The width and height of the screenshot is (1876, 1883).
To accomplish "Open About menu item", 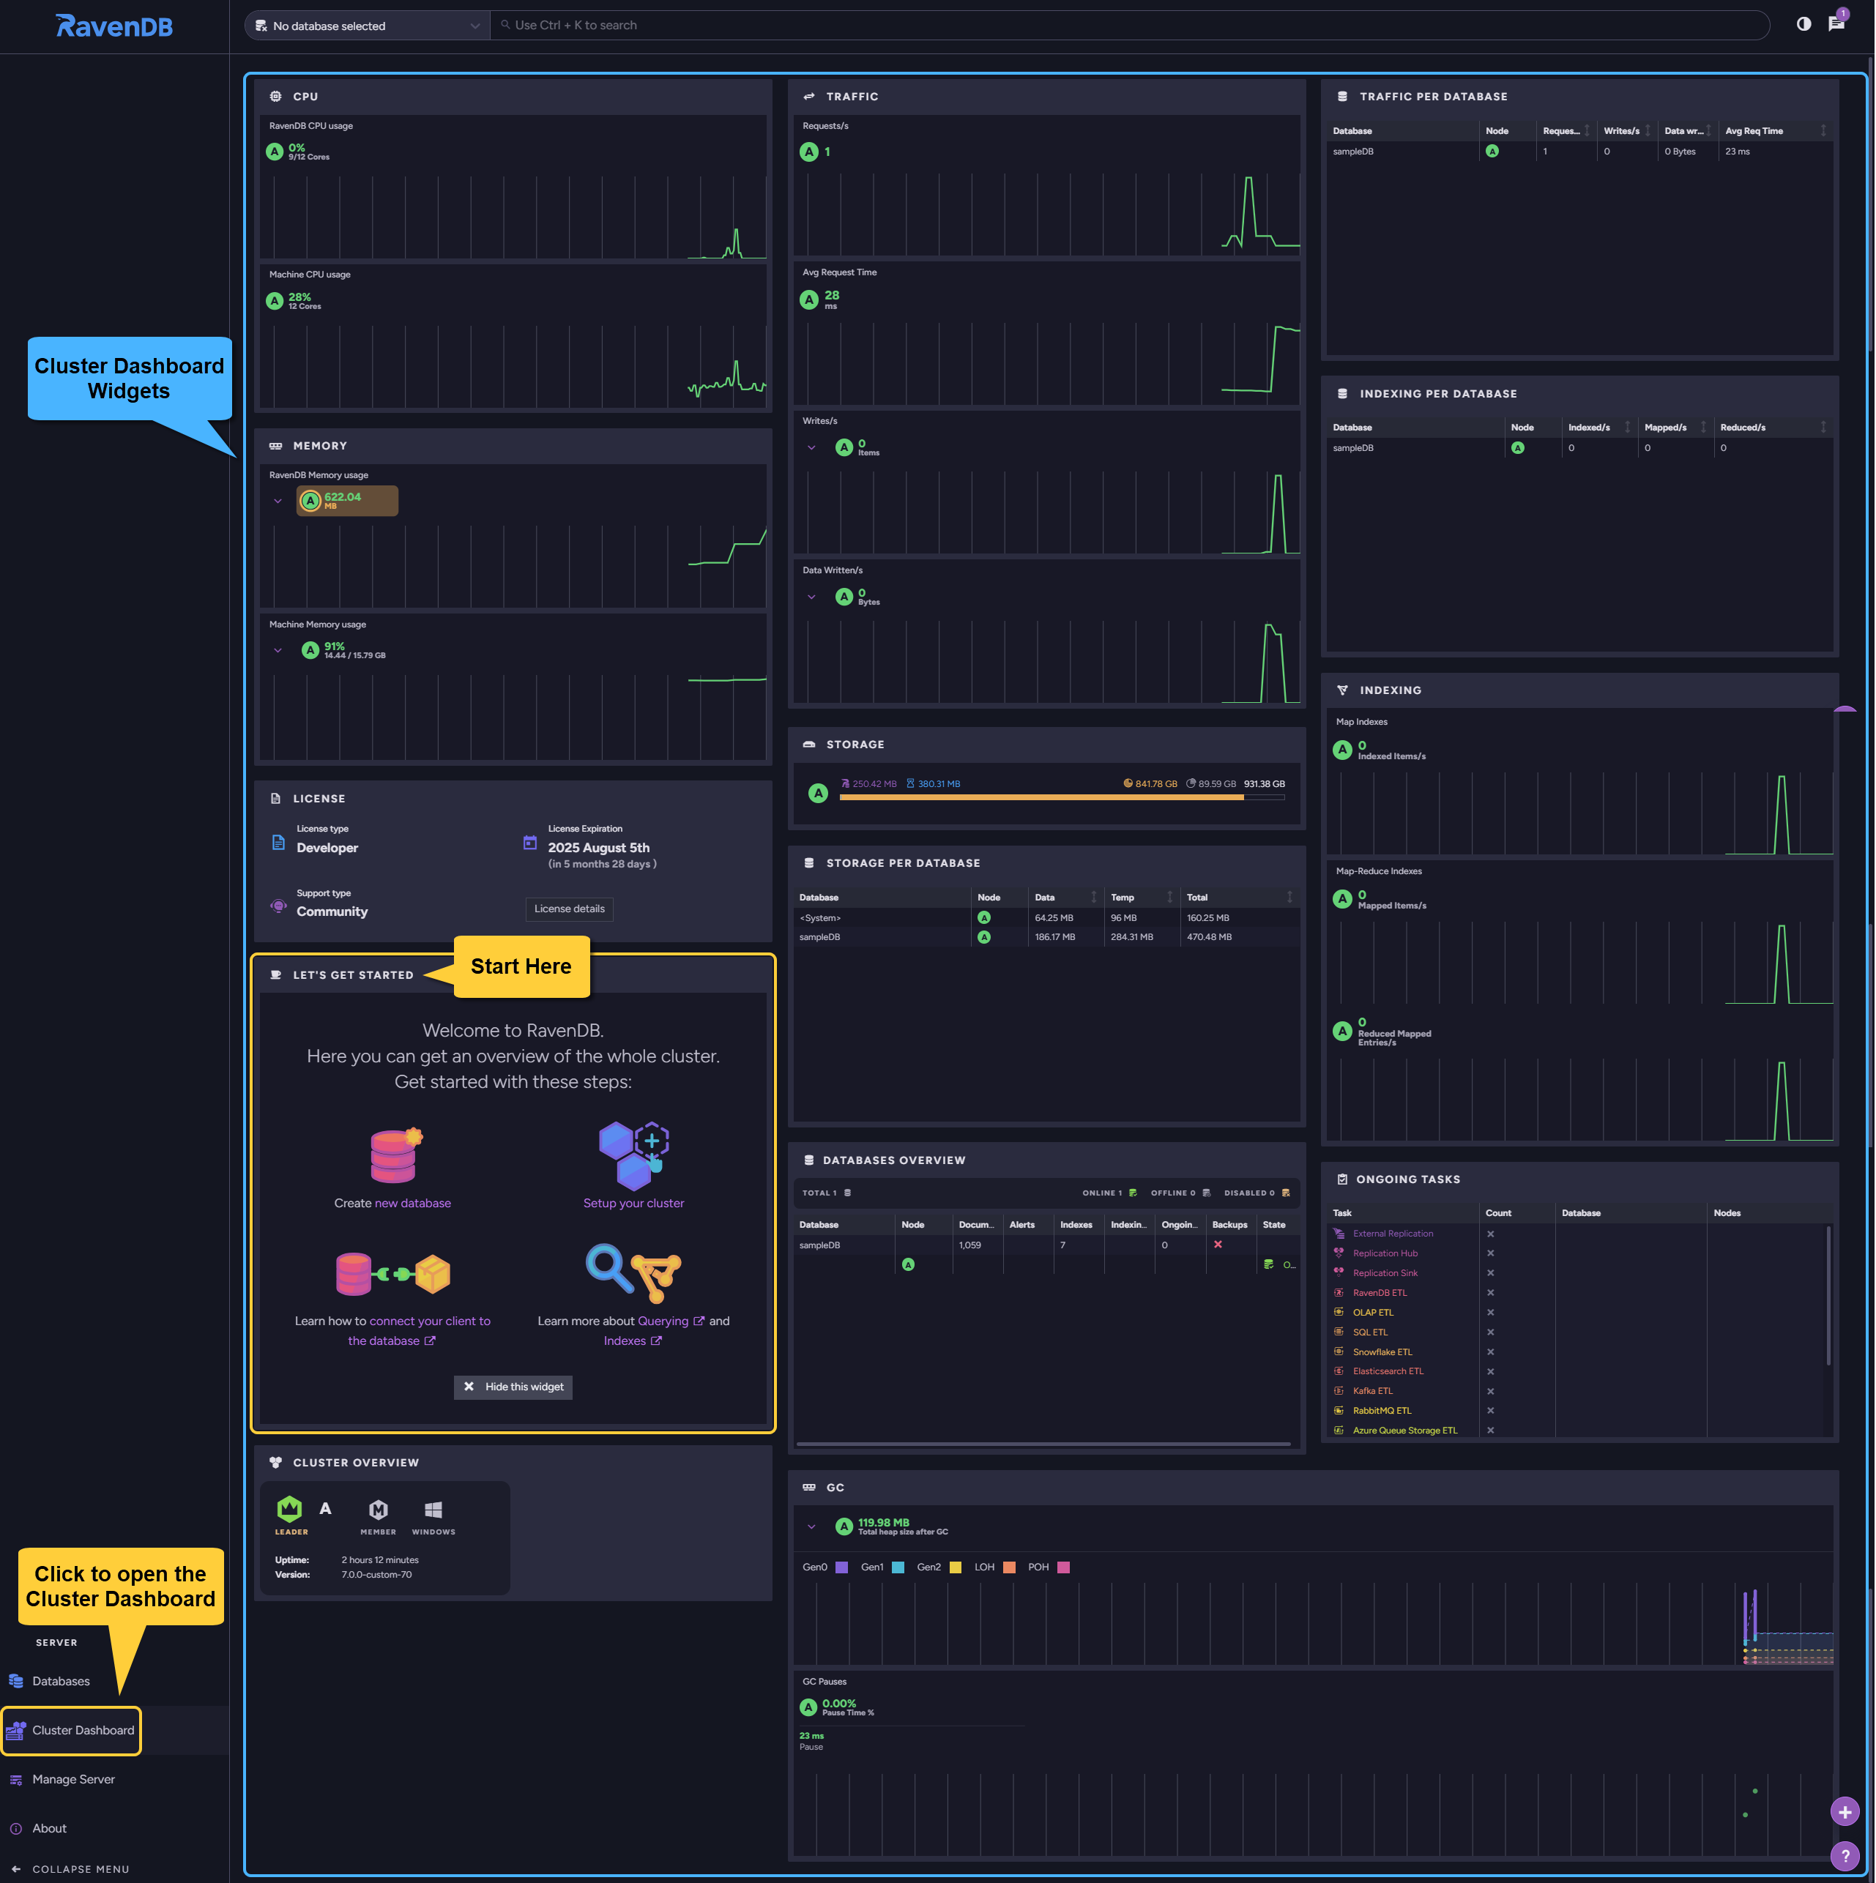I will pos(49,1828).
